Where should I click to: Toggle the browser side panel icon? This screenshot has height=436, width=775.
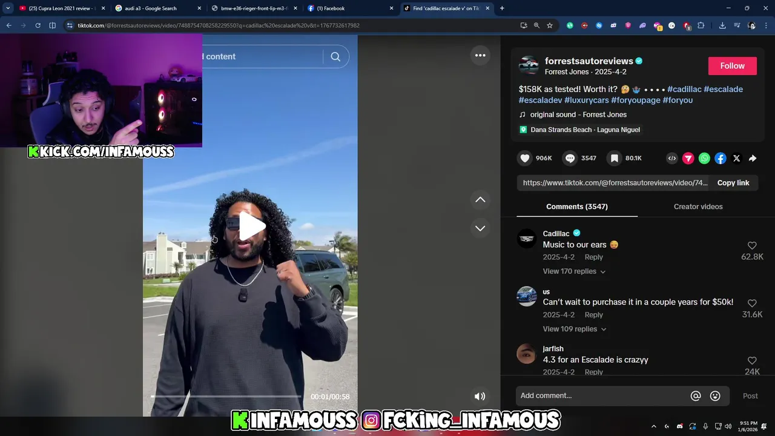click(52, 25)
